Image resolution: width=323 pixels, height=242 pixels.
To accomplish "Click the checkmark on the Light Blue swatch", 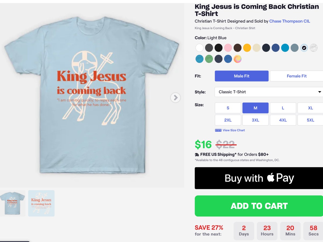I will (x=304, y=48).
